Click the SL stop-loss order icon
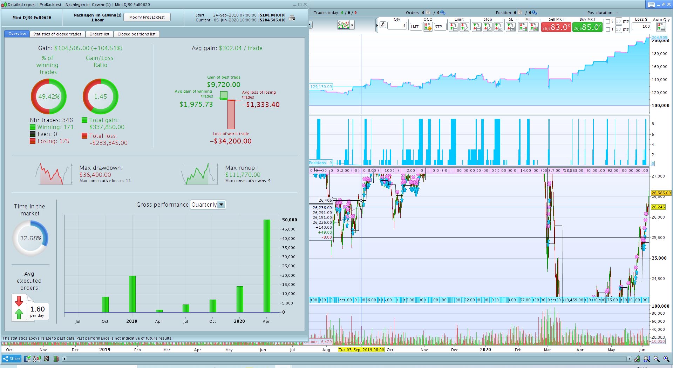The height and width of the screenshot is (368, 673). 511,27
